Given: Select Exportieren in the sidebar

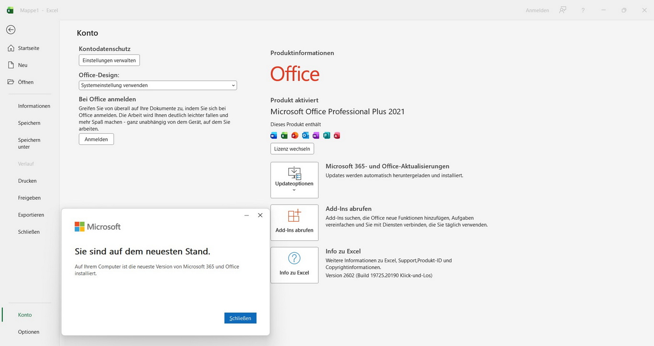Looking at the screenshot, I should [x=31, y=215].
